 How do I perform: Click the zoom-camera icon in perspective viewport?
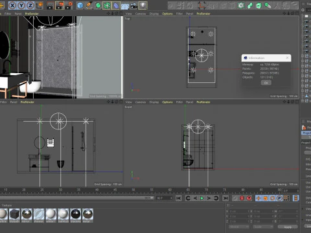point(113,14)
